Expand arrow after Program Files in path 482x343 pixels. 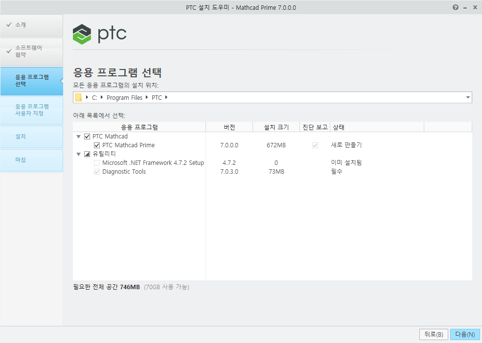point(147,97)
